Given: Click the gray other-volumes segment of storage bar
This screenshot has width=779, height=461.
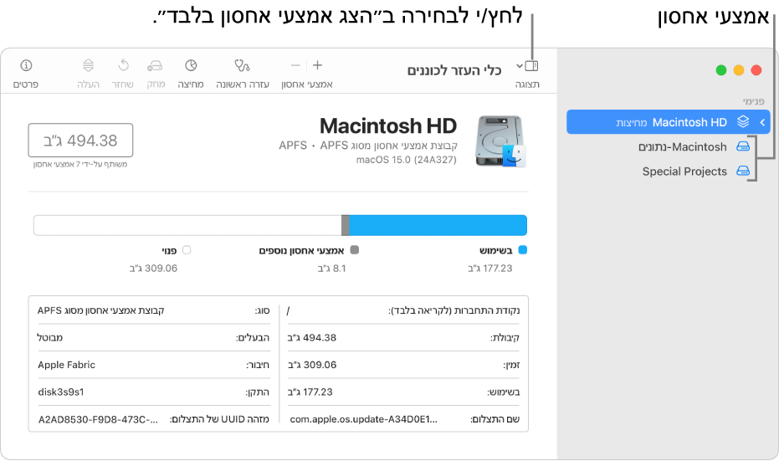Looking at the screenshot, I should [346, 226].
